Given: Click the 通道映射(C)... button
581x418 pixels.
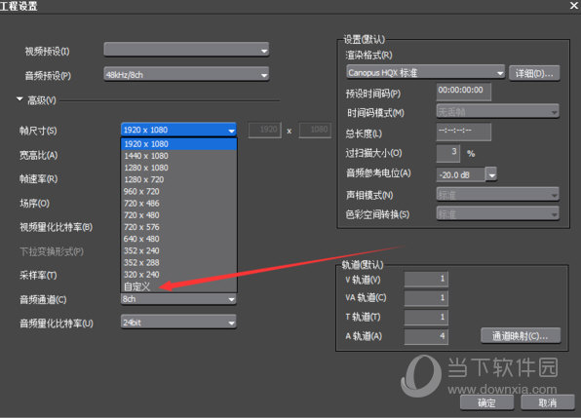Looking at the screenshot, I should (x=521, y=336).
